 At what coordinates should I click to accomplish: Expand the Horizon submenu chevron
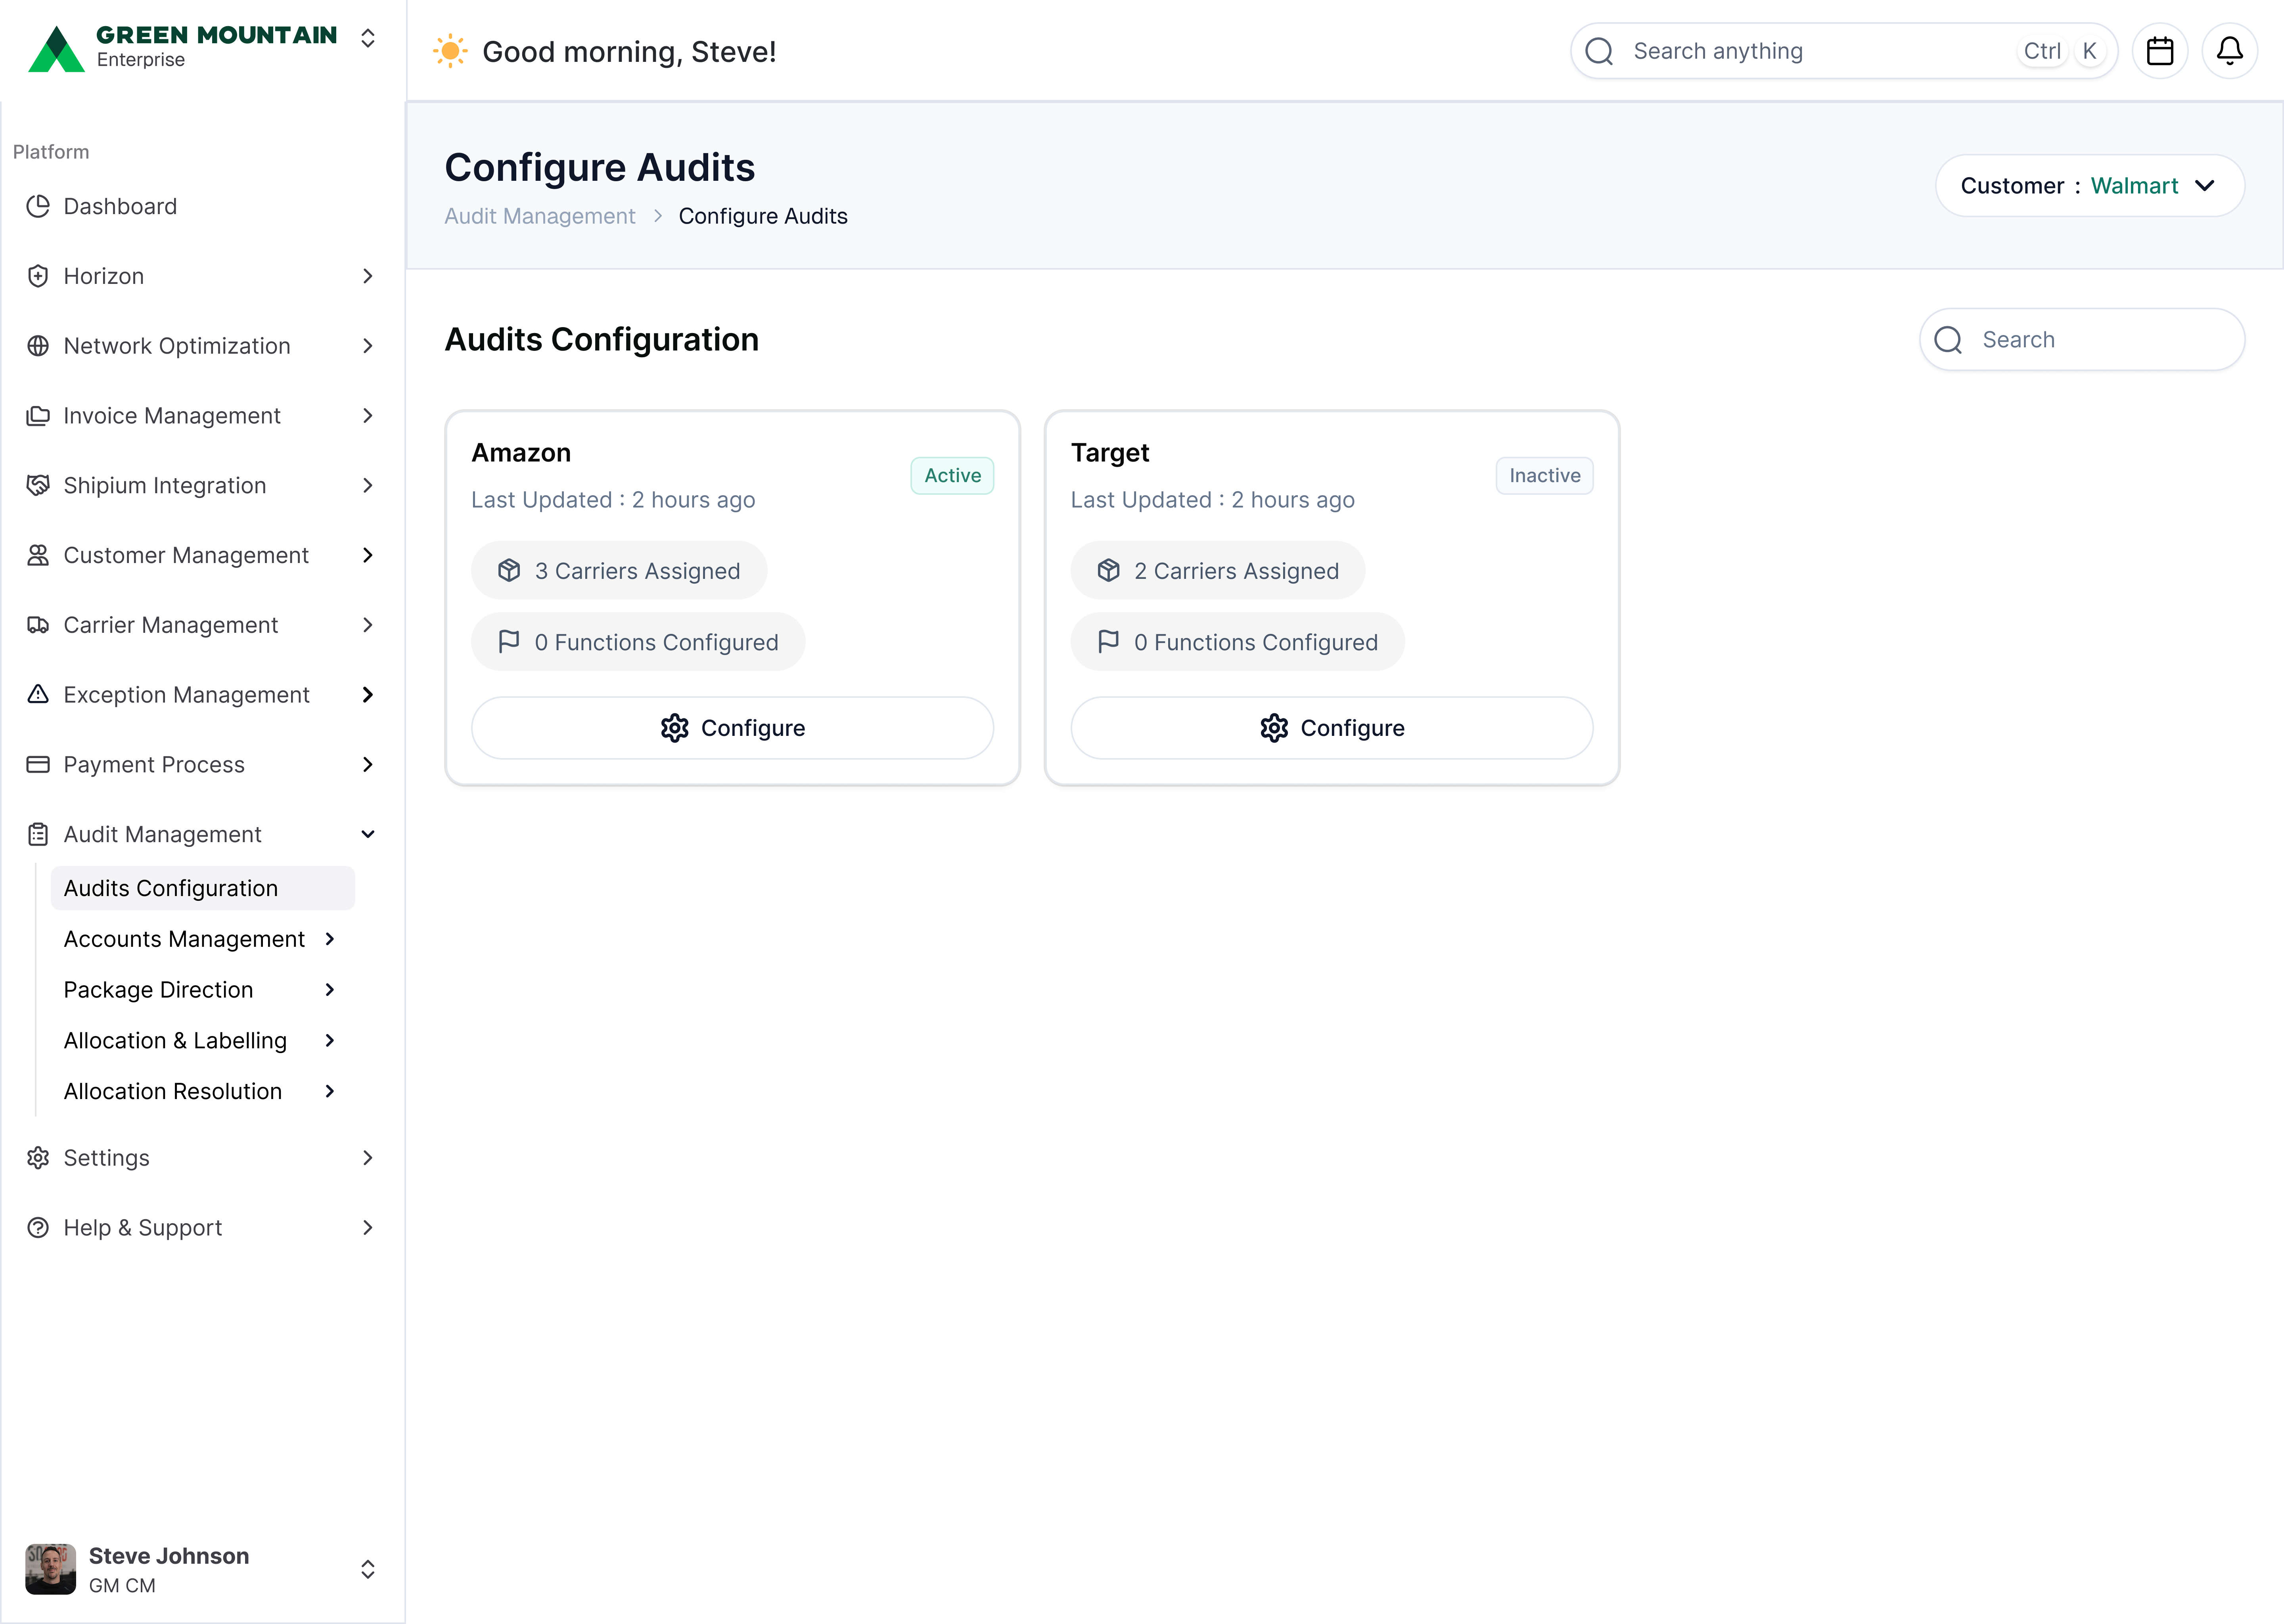(x=368, y=276)
